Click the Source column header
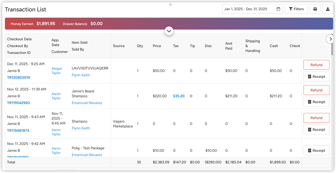Image resolution: width=336 pixels, height=173 pixels. (x=119, y=46)
